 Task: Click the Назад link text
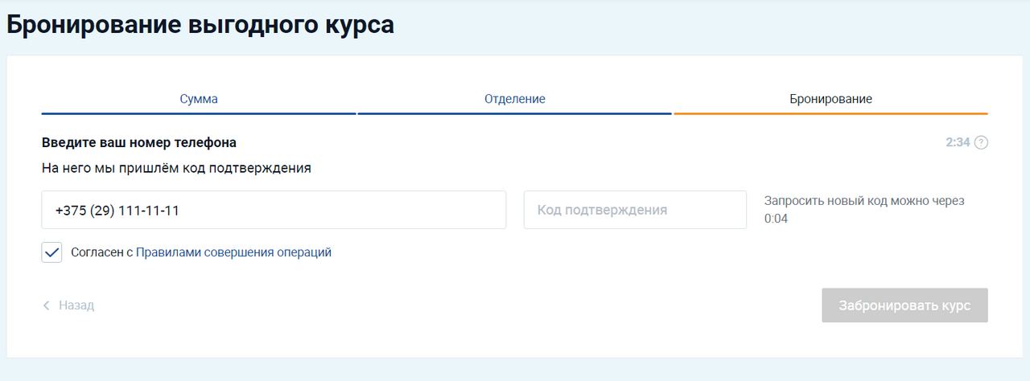click(76, 305)
